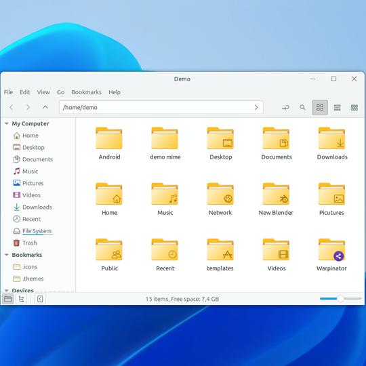
Task: Collapse the Bookmarks section
Action: click(x=7, y=255)
